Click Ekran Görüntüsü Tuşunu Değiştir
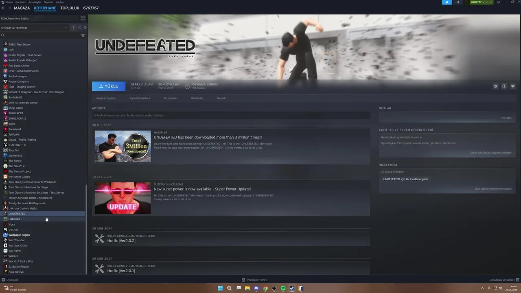Image resolution: width=521 pixels, height=293 pixels. 491,153
